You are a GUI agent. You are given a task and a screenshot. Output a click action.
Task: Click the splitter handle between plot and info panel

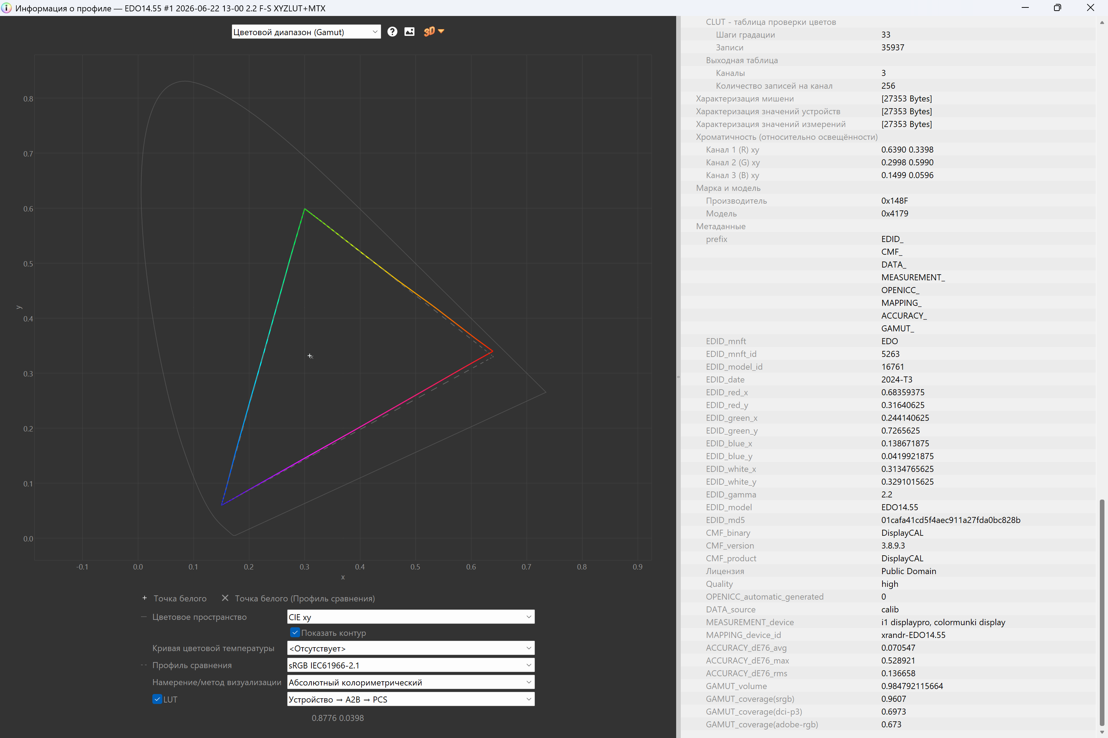pos(678,377)
